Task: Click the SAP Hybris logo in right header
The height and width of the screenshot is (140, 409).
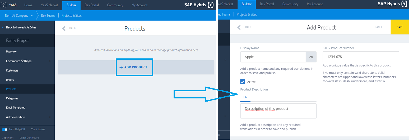Action: (392, 4)
